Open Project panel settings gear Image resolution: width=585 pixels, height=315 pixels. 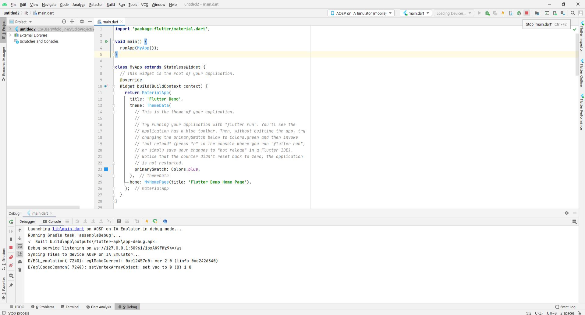(82, 22)
